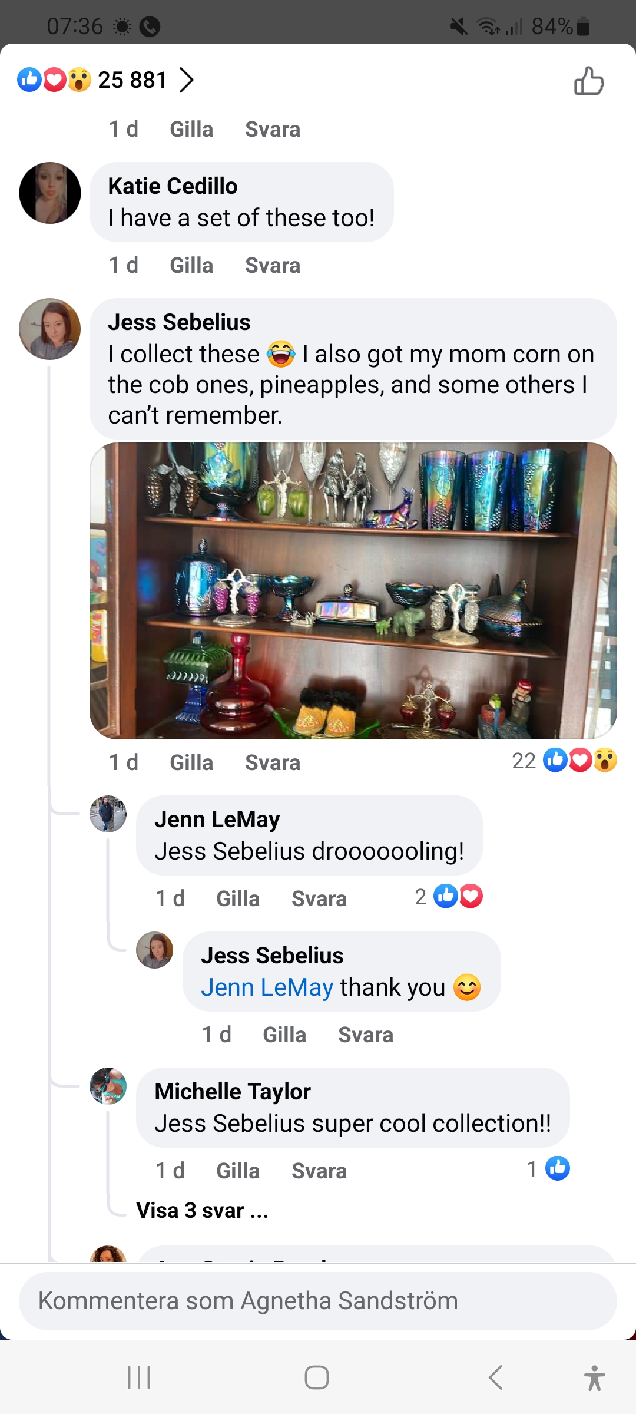Open Jenn LeMay's profile avatar

[x=108, y=814]
